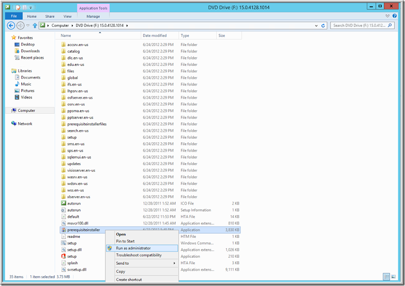The height and width of the screenshot is (286, 405).
Task: Select Desktop in the navigation pane
Action: tap(28, 45)
